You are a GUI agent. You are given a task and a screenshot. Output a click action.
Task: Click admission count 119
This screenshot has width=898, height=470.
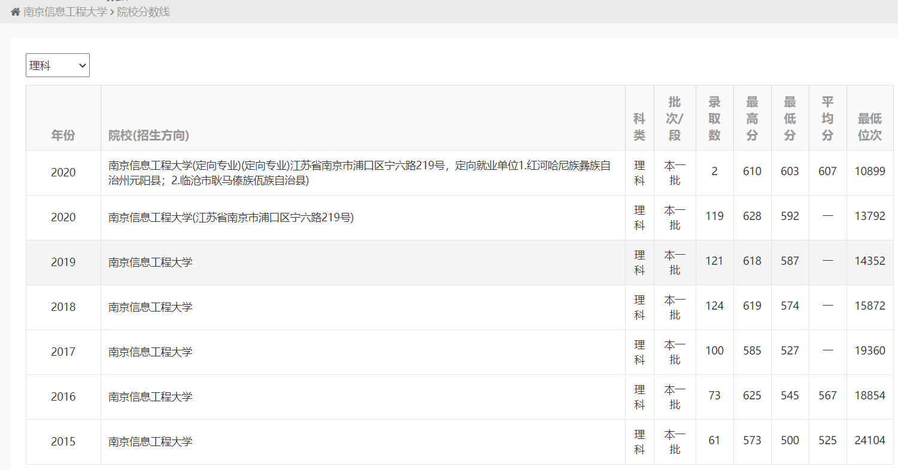tap(714, 216)
